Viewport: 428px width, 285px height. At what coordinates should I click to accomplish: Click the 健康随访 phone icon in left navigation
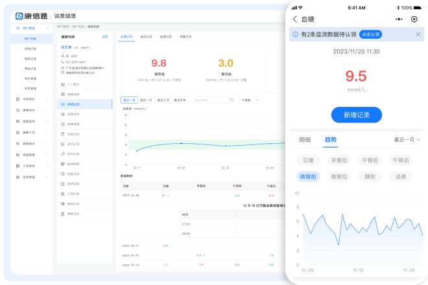click(18, 143)
